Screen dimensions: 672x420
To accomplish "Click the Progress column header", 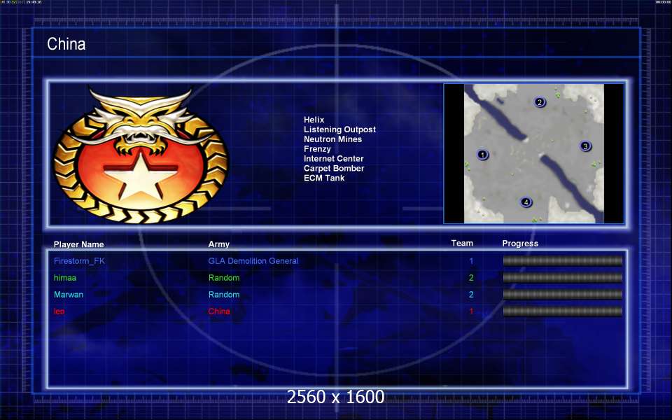I will pyautogui.click(x=520, y=244).
